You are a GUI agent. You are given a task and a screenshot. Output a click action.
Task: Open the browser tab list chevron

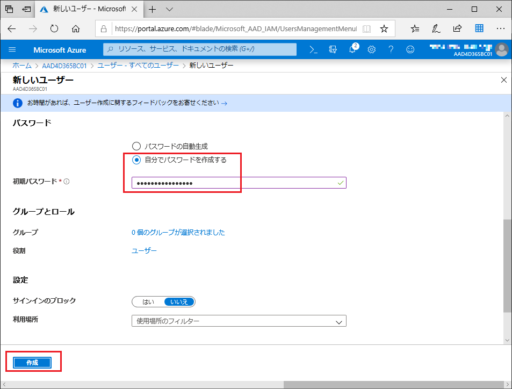pyautogui.click(x=169, y=9)
